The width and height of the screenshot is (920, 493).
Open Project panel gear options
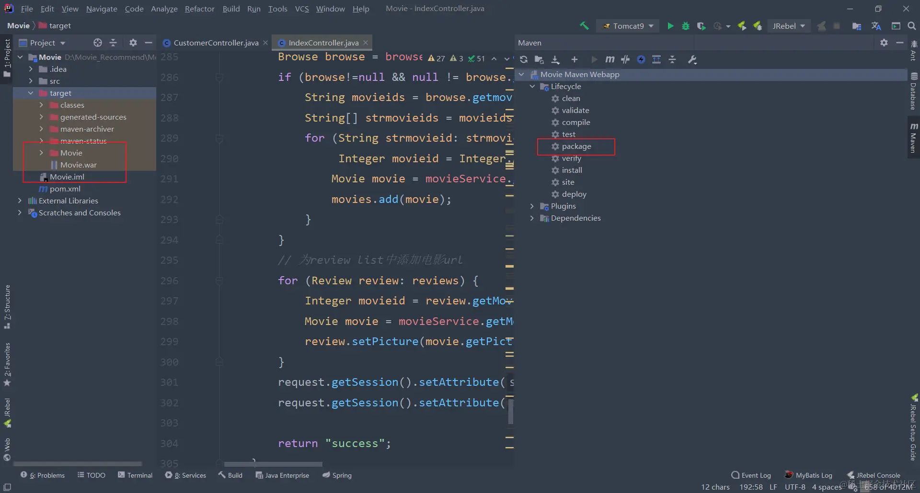click(133, 43)
